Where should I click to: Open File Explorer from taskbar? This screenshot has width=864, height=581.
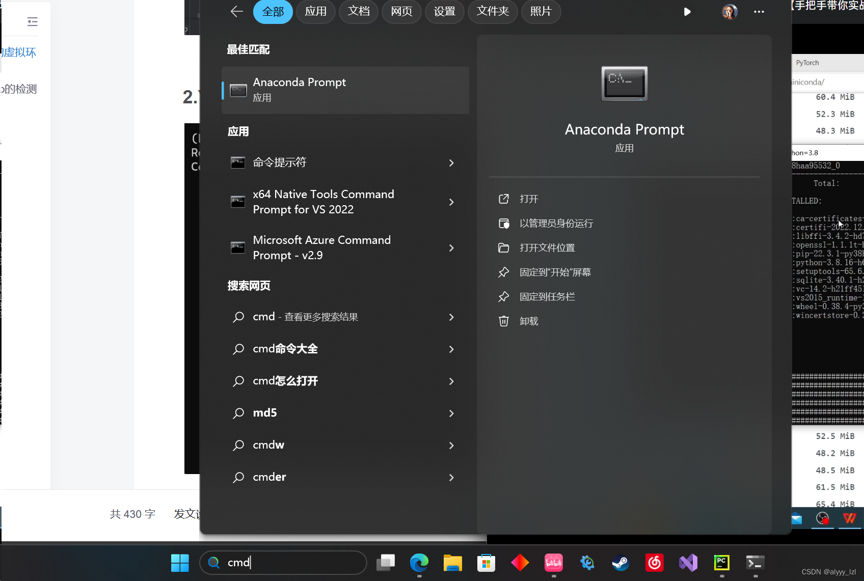pos(452,563)
